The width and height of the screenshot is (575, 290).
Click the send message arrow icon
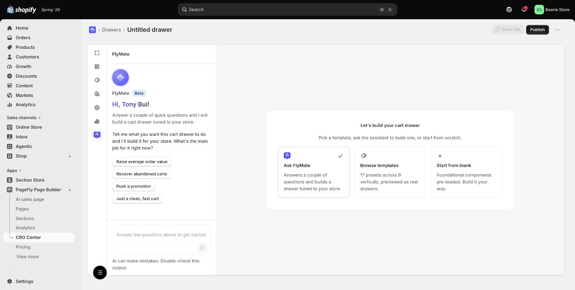click(x=202, y=247)
